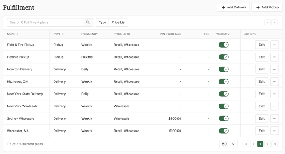Open more actions for New York State Delivery
The image size is (285, 154).
tap(274, 94)
